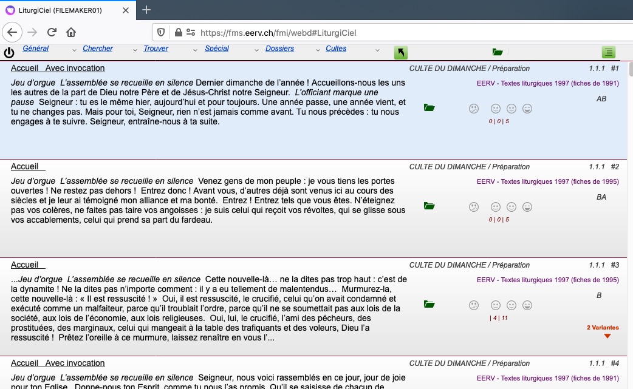Rate text #2 with the sad face
This screenshot has height=389, width=633.
[474, 207]
